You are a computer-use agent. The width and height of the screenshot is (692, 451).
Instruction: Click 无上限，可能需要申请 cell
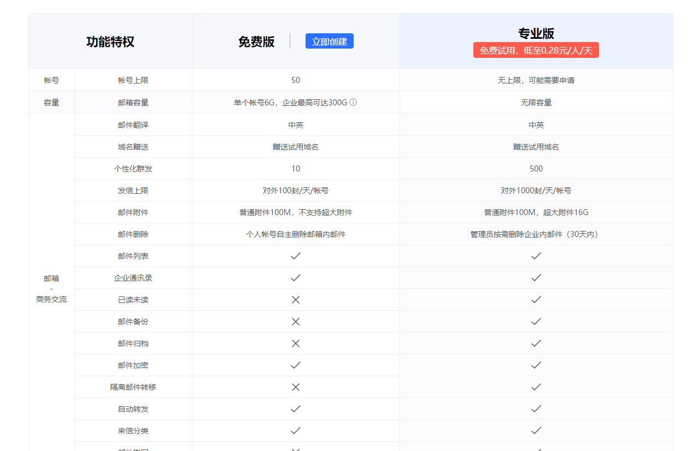pyautogui.click(x=536, y=80)
